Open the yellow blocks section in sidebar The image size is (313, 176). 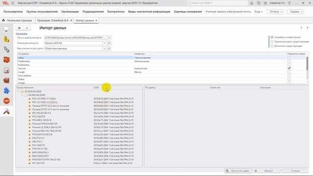pos(6,39)
